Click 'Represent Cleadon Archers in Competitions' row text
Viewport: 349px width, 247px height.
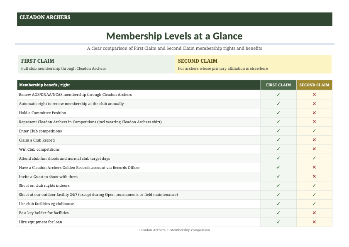coord(90,122)
